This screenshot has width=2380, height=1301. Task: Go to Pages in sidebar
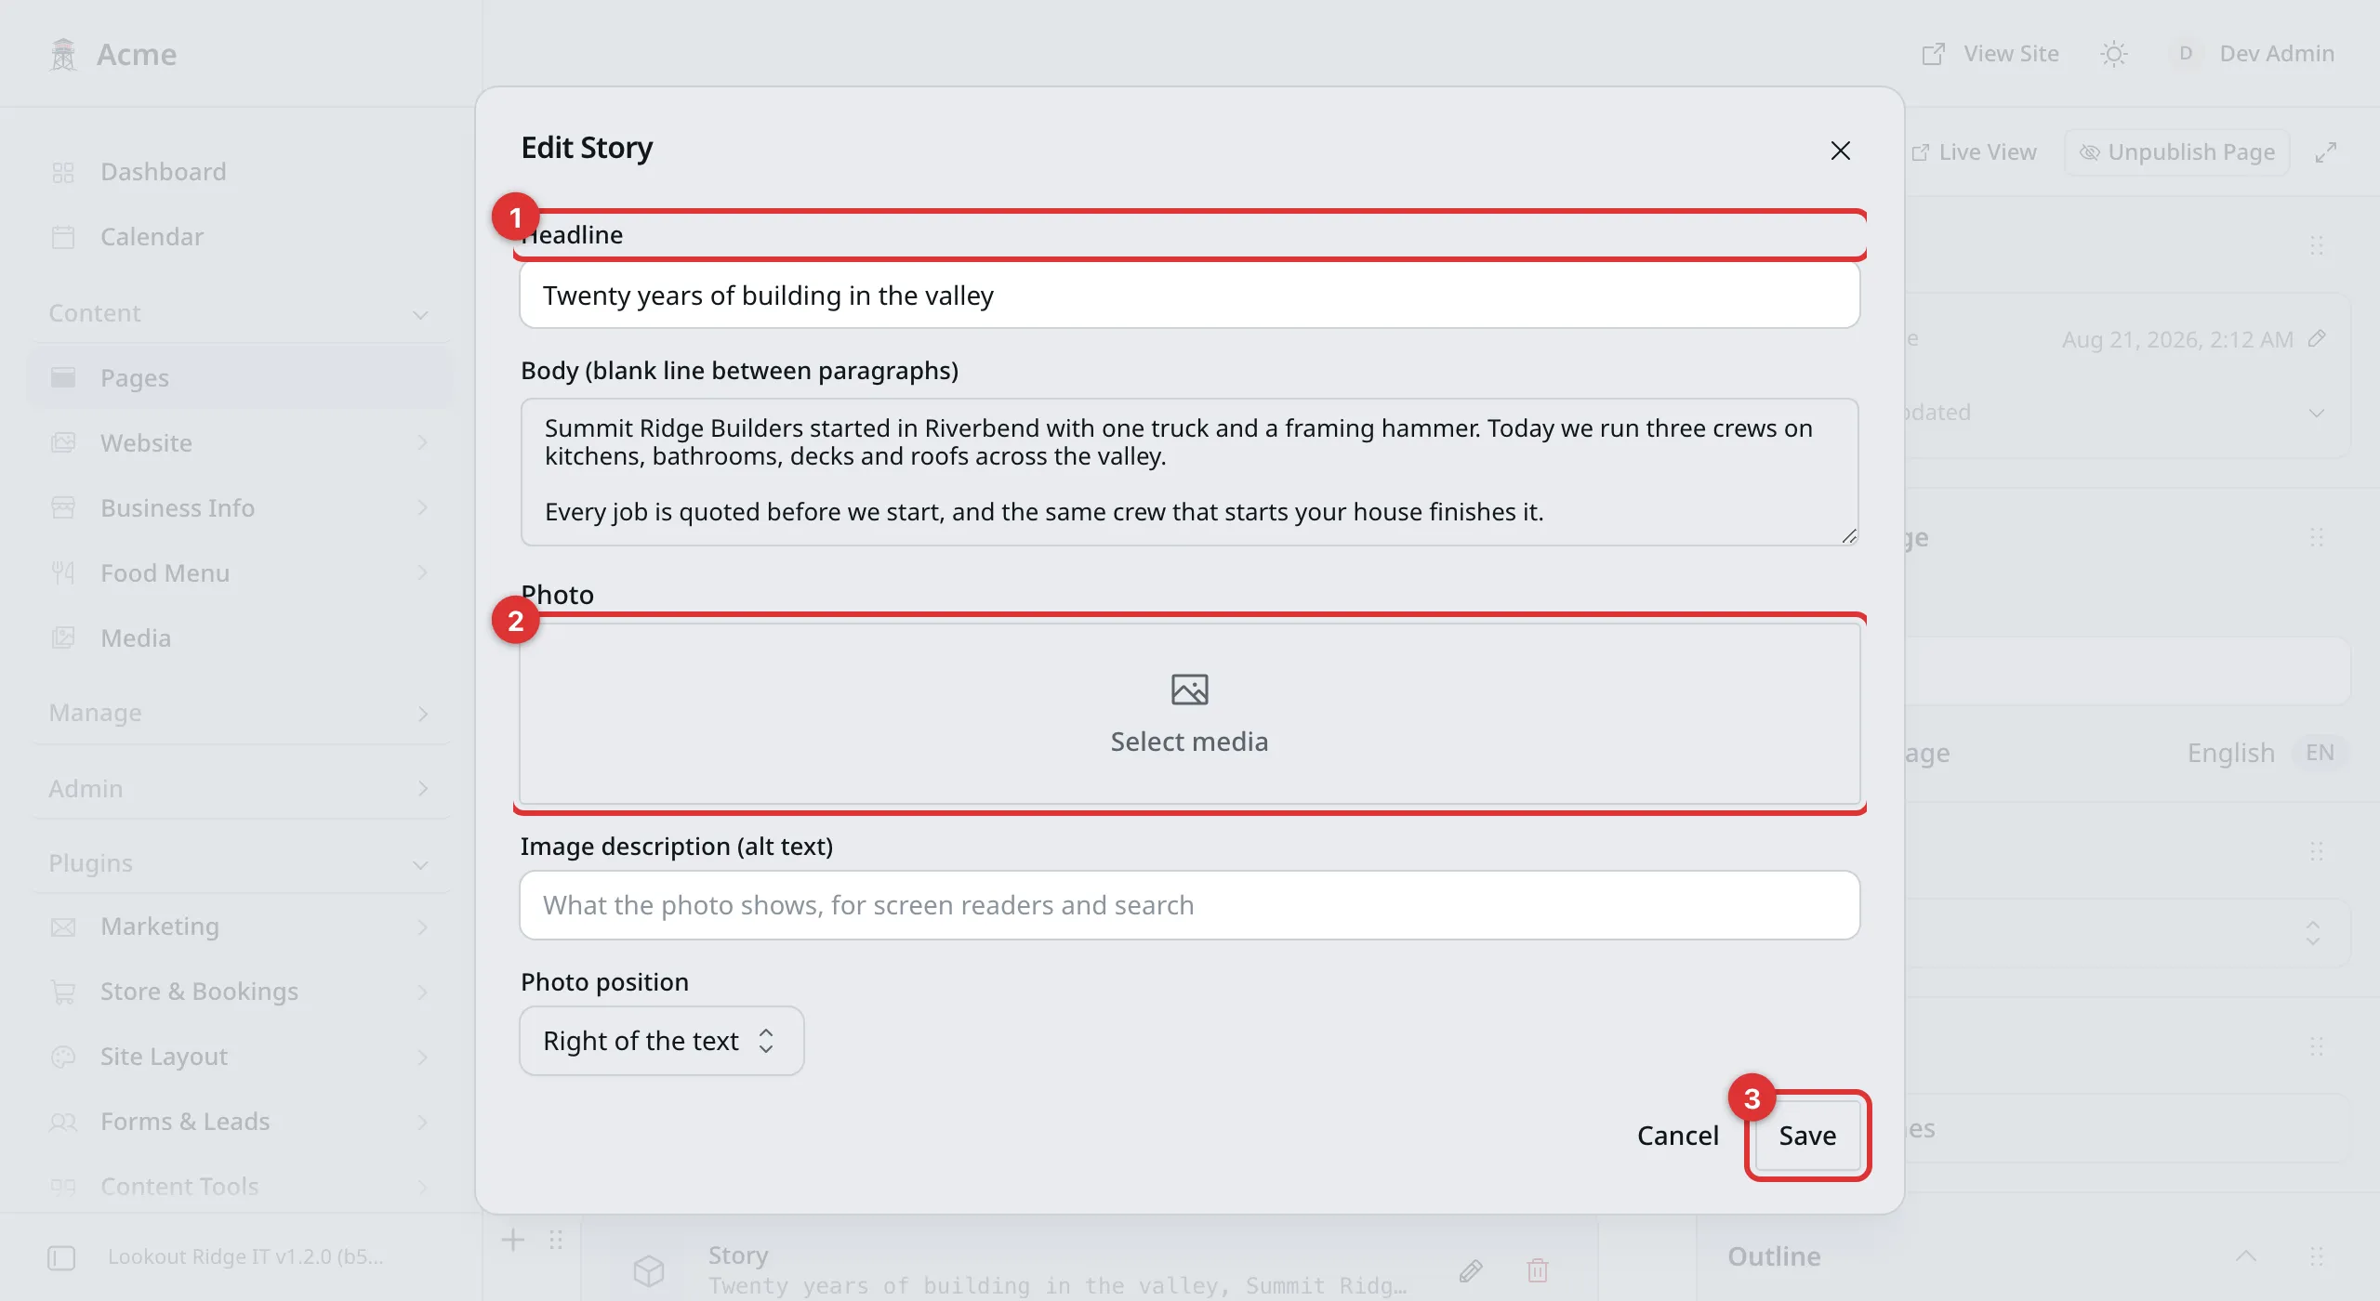point(240,378)
